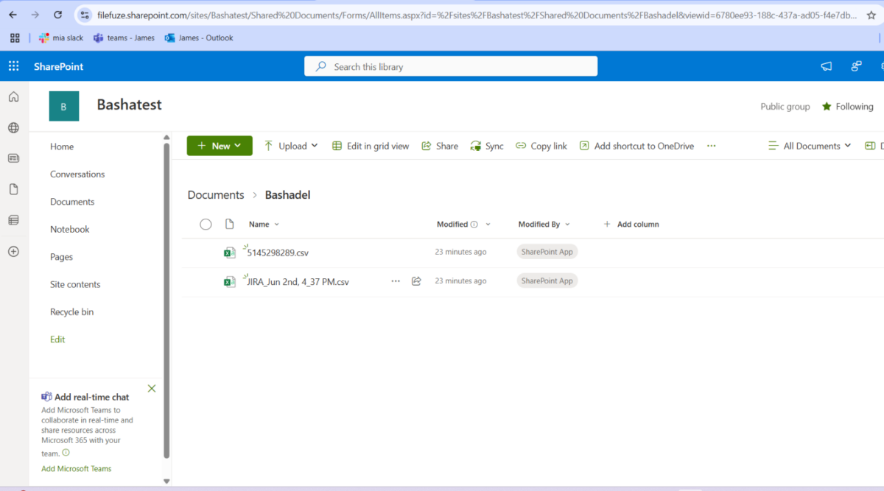This screenshot has width=884, height=491.
Task: Start Sync for this library
Action: pos(486,146)
